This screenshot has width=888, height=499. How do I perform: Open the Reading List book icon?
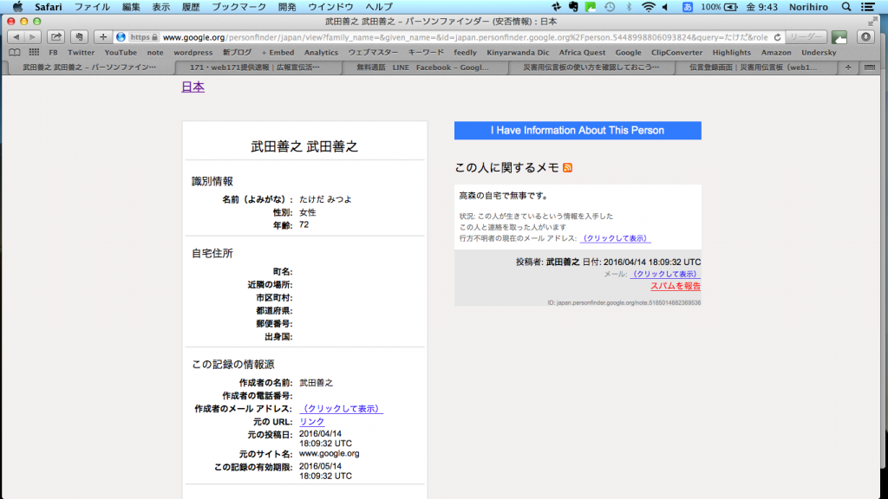click(15, 53)
